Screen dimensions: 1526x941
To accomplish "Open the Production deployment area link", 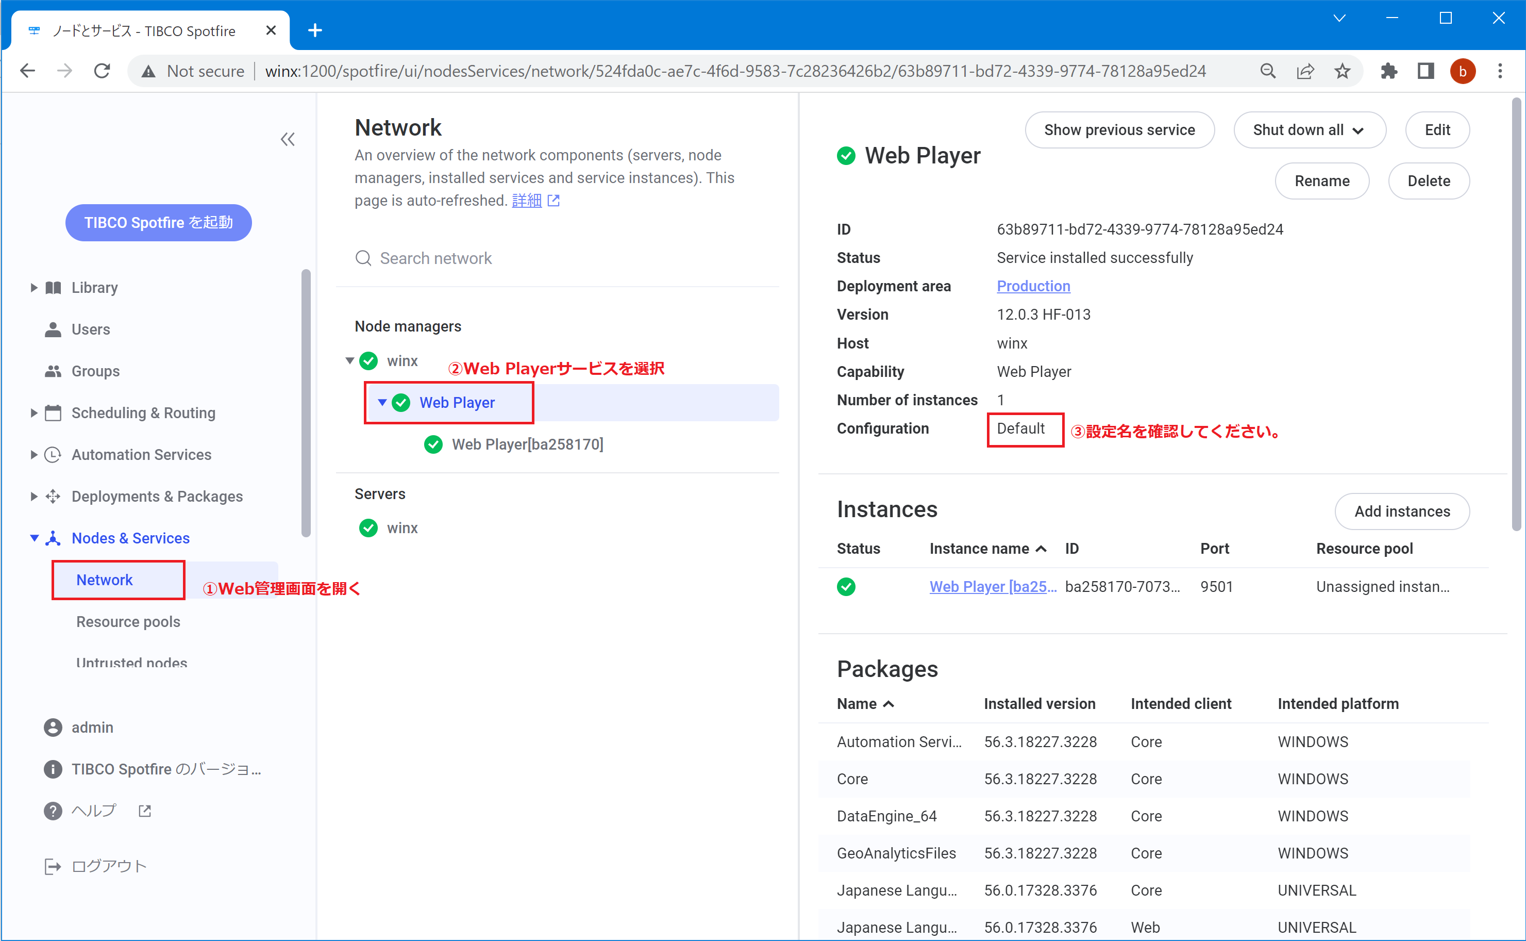I will pos(1033,286).
